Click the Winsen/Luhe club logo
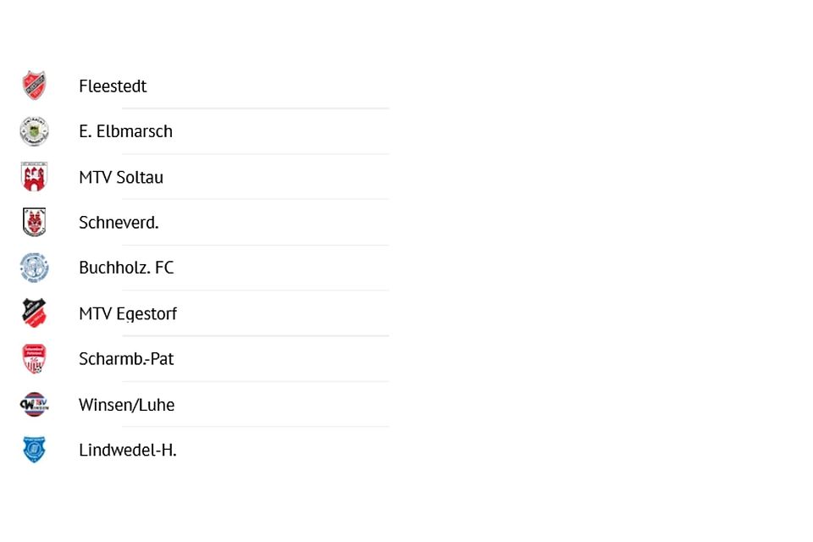The height and width of the screenshot is (542, 813). point(34,404)
